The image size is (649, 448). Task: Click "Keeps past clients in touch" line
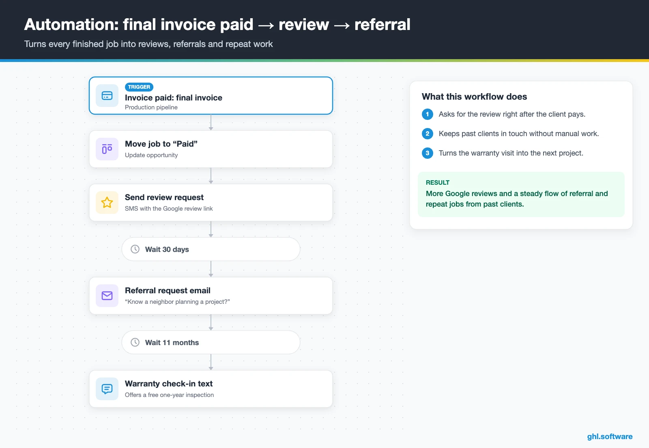[519, 134]
